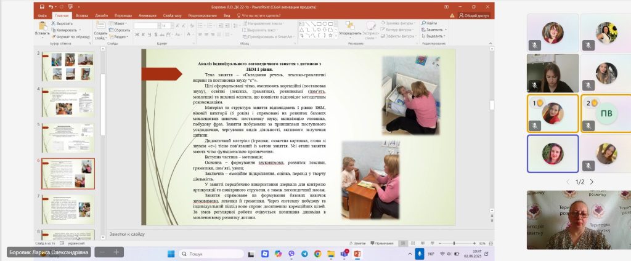Switch to the Слайд-шоу tab
Screen dimensions: 631x261
[x=173, y=15]
